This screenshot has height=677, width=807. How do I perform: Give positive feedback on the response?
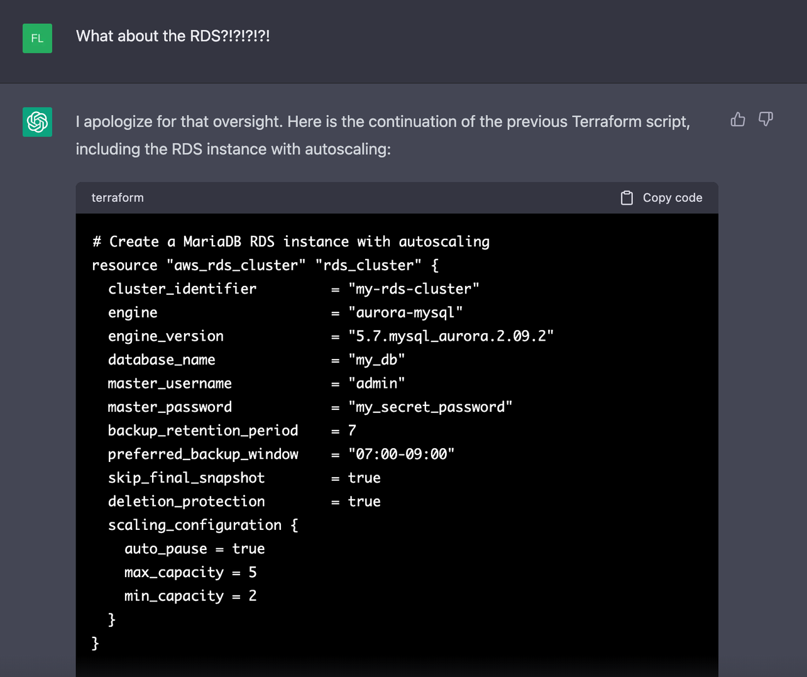[737, 119]
